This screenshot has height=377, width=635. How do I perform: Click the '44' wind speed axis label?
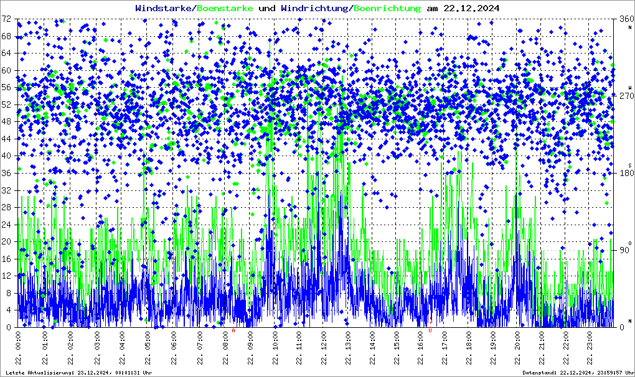pos(6,139)
